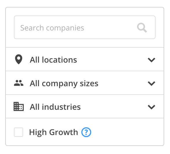Image resolution: width=170 pixels, height=154 pixels.
Task: Click the people group icon
Action: pos(19,83)
